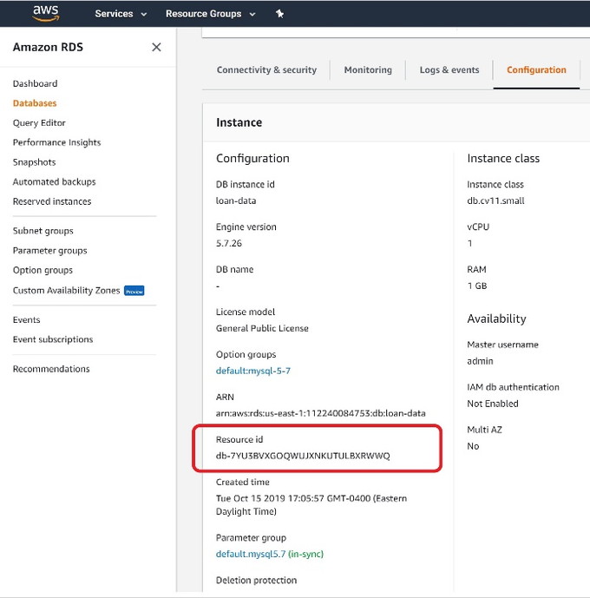Screen dimensions: 590x598
Task: Open the Services dropdown menu
Action: click(121, 14)
